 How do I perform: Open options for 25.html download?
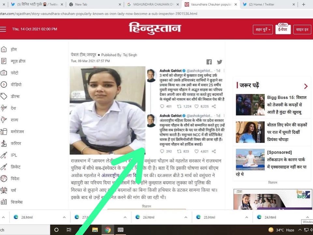point(247,217)
